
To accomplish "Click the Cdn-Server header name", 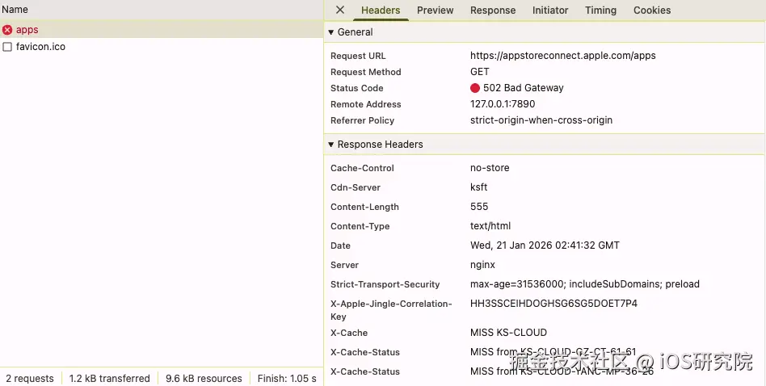I will pyautogui.click(x=356, y=188).
